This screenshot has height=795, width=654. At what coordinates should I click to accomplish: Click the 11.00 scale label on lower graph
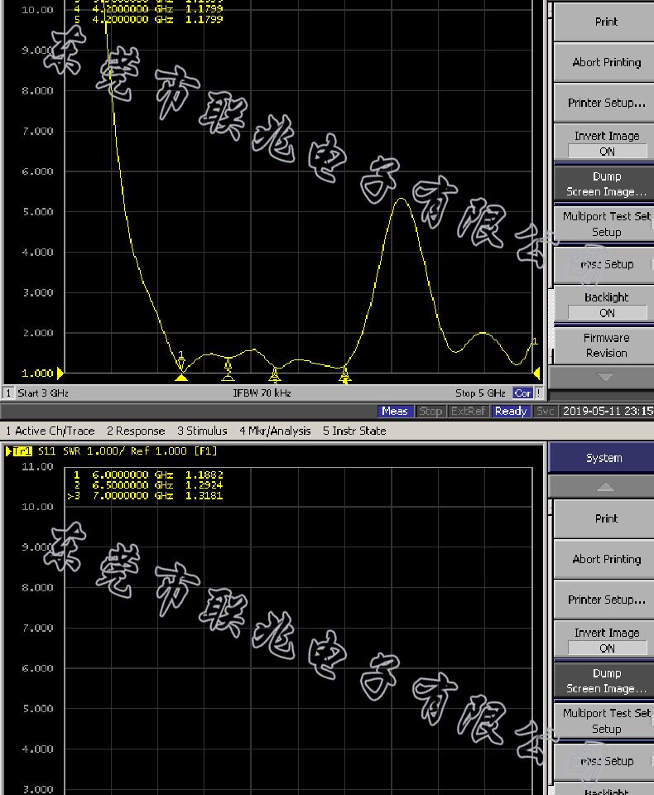pos(37,466)
